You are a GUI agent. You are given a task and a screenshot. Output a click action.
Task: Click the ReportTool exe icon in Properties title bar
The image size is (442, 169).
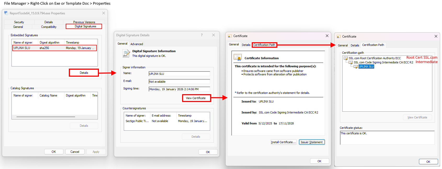[6, 13]
